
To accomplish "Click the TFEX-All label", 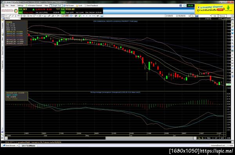I will pyautogui.click(x=70, y=9).
